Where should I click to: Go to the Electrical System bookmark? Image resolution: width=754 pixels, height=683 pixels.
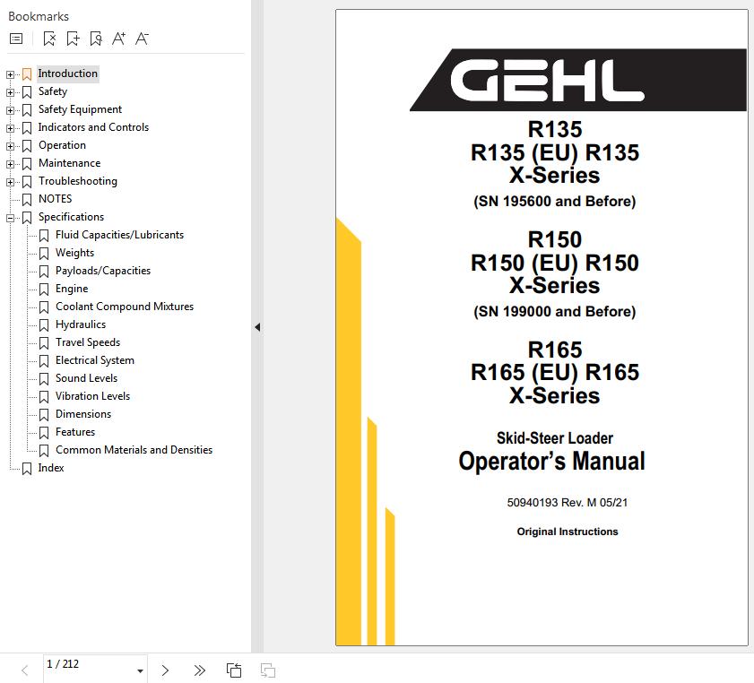pyautogui.click(x=95, y=360)
